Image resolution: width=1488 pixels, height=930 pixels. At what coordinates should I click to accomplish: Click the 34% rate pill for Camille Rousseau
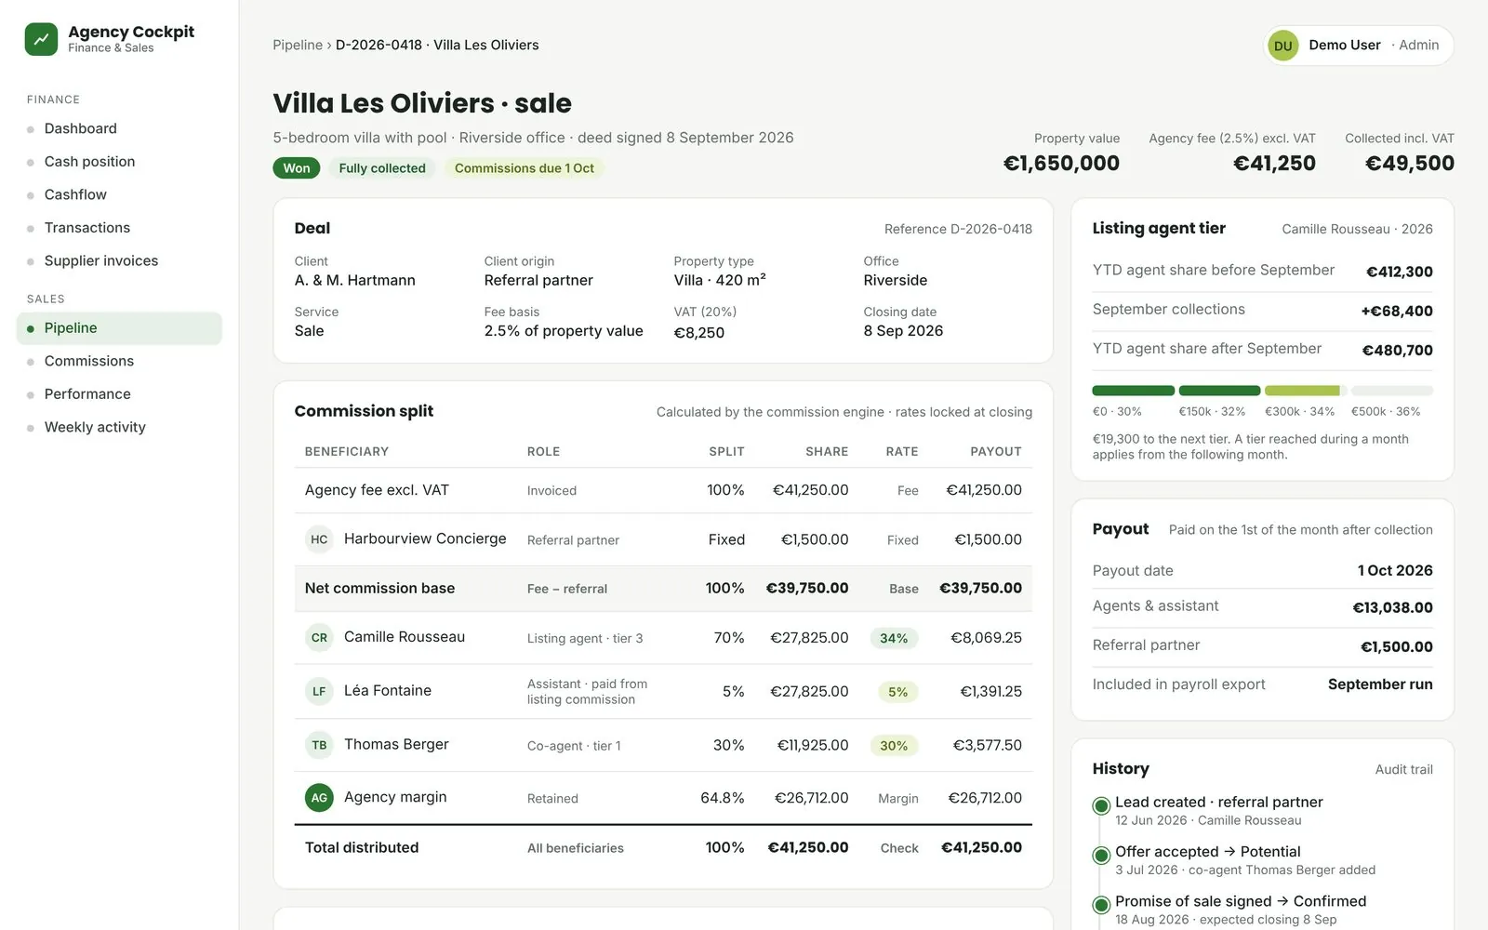pyautogui.click(x=894, y=638)
